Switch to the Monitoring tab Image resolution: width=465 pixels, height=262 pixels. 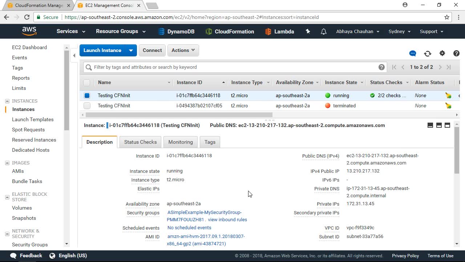pos(181,142)
